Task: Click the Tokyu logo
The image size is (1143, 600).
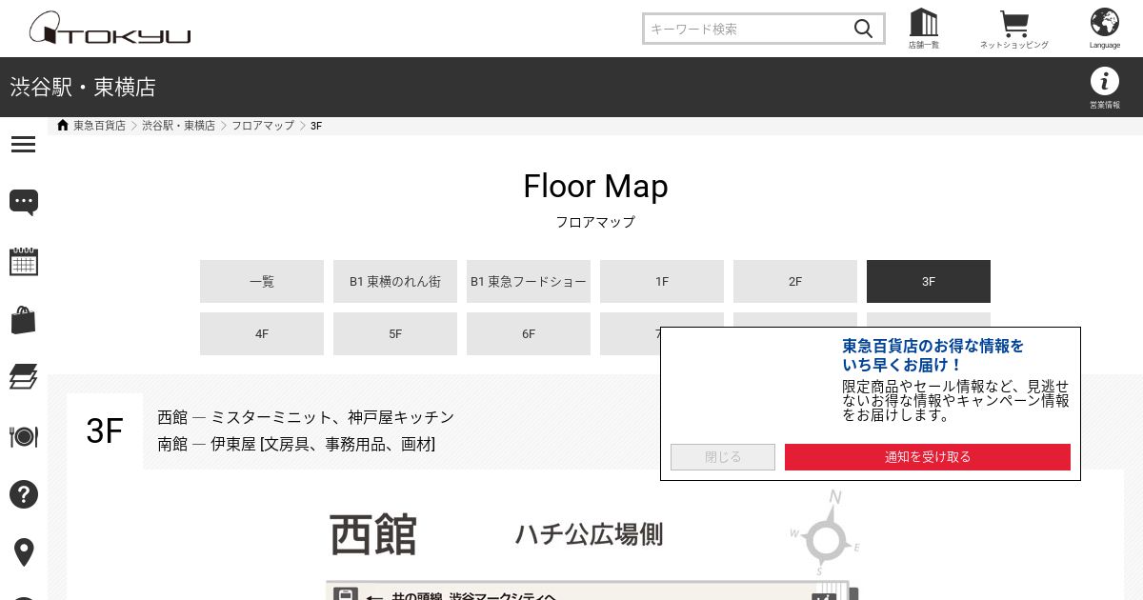Action: [110, 29]
